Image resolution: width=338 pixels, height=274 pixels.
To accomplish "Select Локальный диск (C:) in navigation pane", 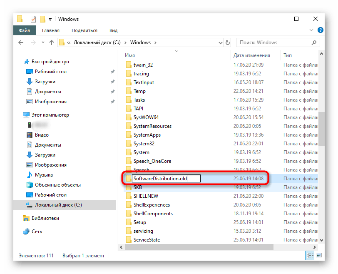I will point(58,205).
